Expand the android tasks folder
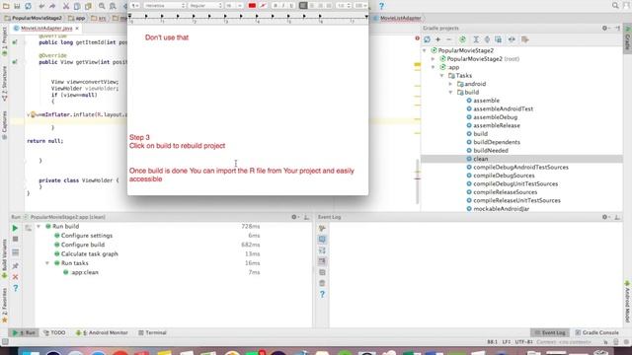This screenshot has height=355, width=632. click(x=451, y=84)
